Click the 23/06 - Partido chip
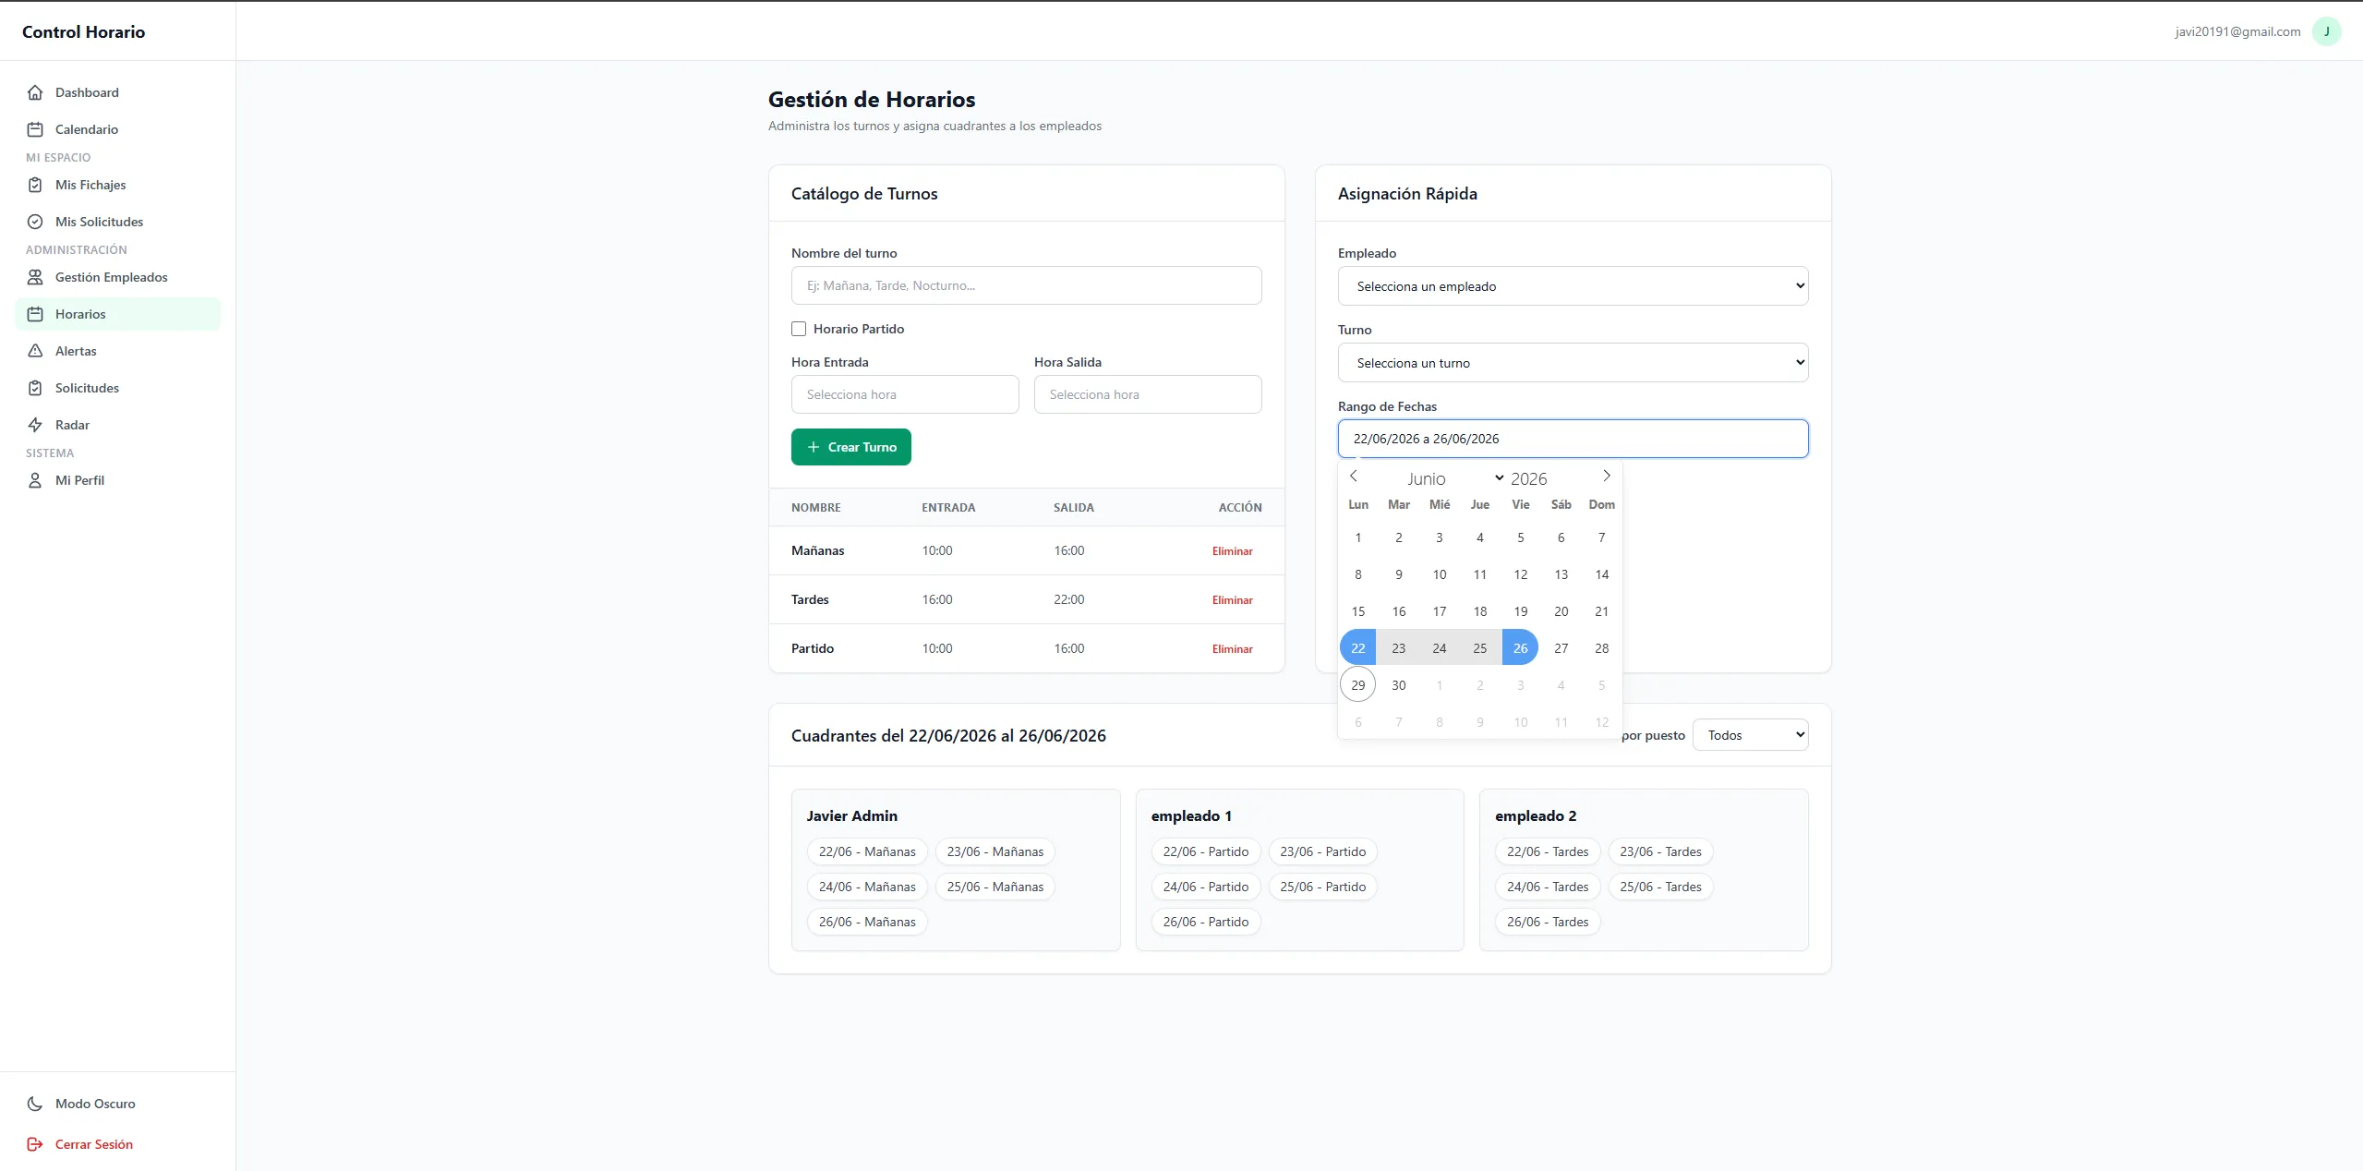The width and height of the screenshot is (2363, 1171). point(1322,851)
